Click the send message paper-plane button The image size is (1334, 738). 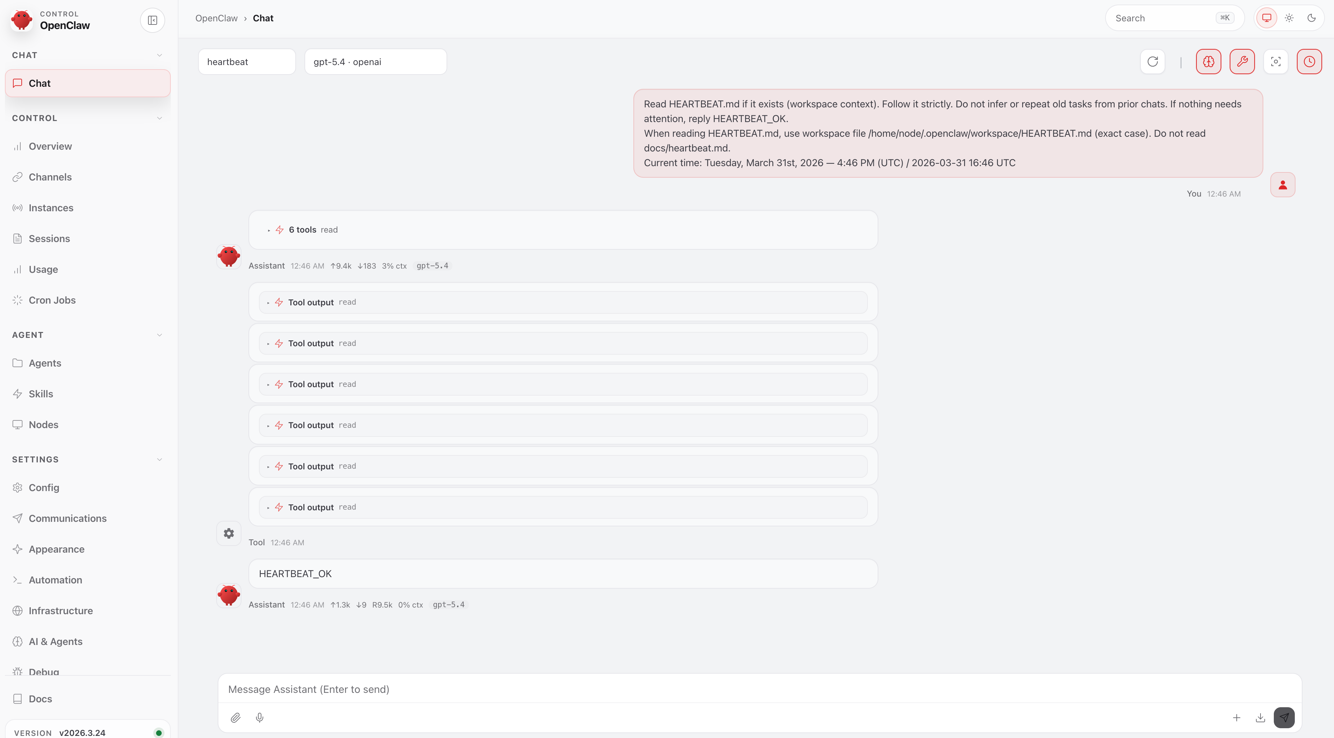[1284, 717]
